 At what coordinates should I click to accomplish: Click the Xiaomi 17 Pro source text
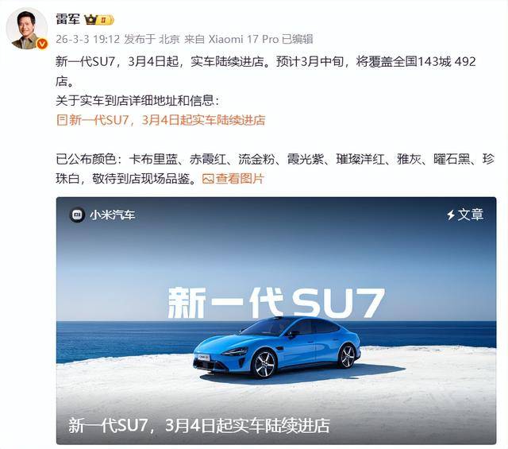pos(244,39)
